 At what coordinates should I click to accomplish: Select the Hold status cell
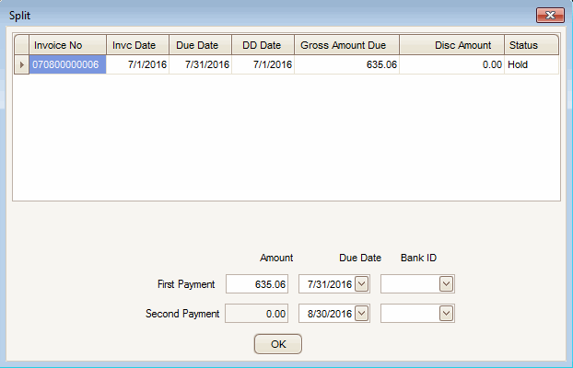point(532,65)
